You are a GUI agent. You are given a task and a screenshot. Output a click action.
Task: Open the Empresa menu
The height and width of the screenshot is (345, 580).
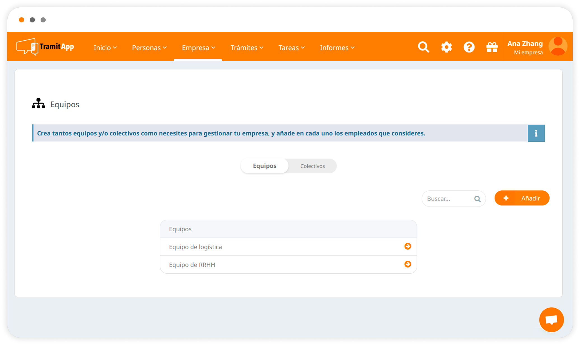(198, 48)
